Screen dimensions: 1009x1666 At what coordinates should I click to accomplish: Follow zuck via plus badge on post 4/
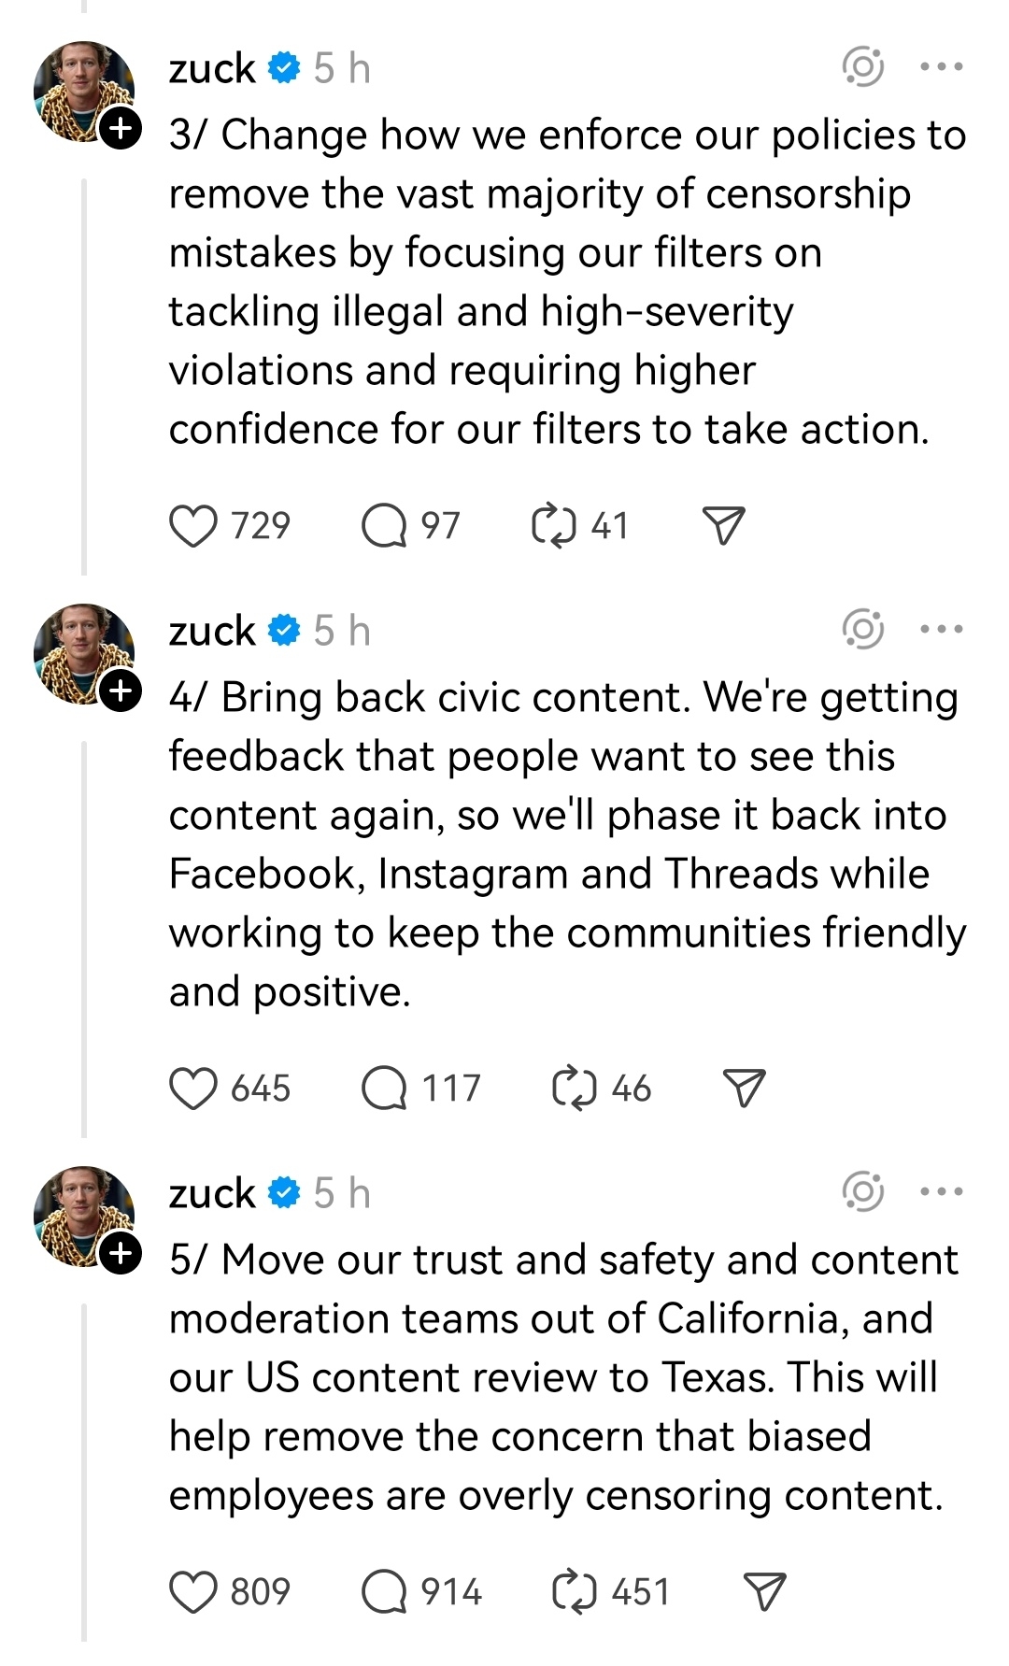[121, 691]
